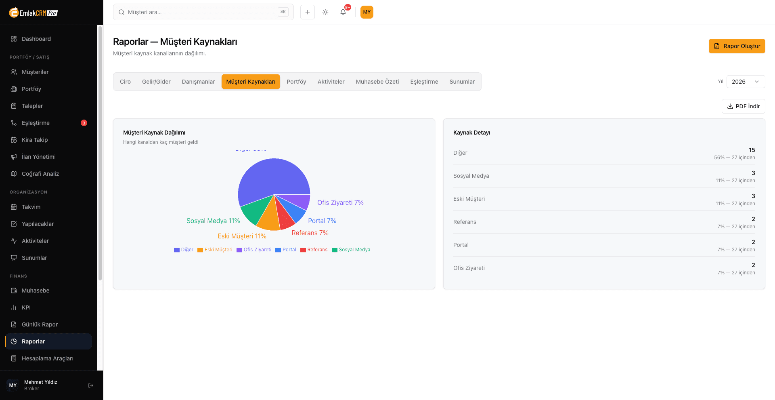The width and height of the screenshot is (775, 400).
Task: Click the Rapor Oluştur button
Action: (737, 46)
